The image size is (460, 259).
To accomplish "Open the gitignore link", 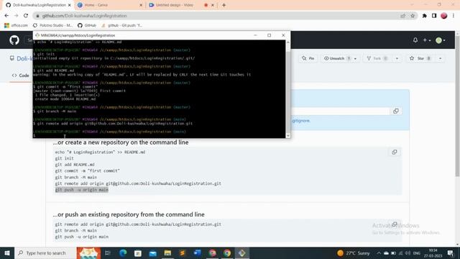I will [301, 121].
